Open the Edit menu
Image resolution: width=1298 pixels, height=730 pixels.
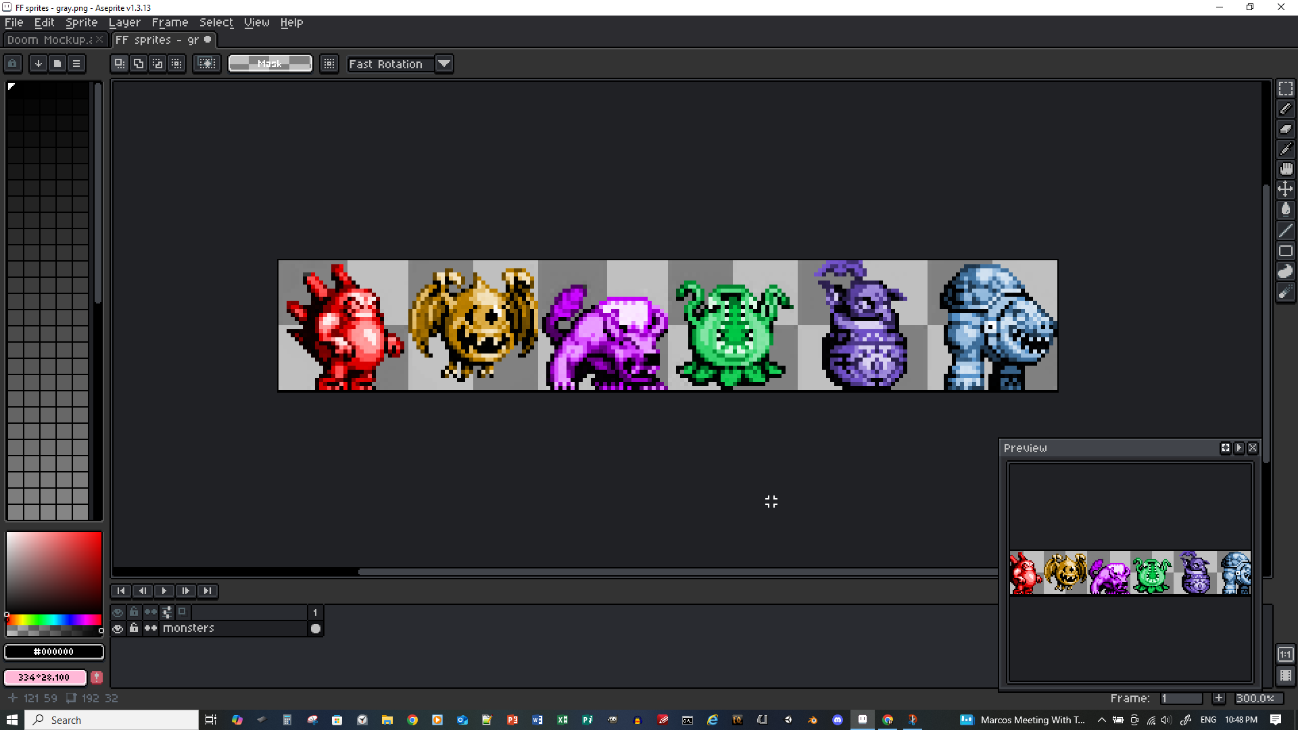[x=45, y=22]
